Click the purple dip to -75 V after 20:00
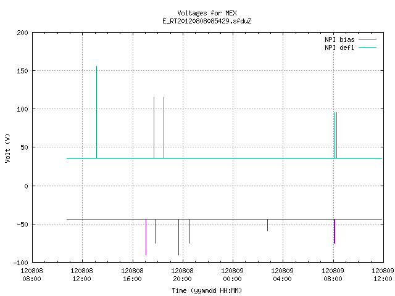This screenshot has width=395, height=296. (189, 231)
